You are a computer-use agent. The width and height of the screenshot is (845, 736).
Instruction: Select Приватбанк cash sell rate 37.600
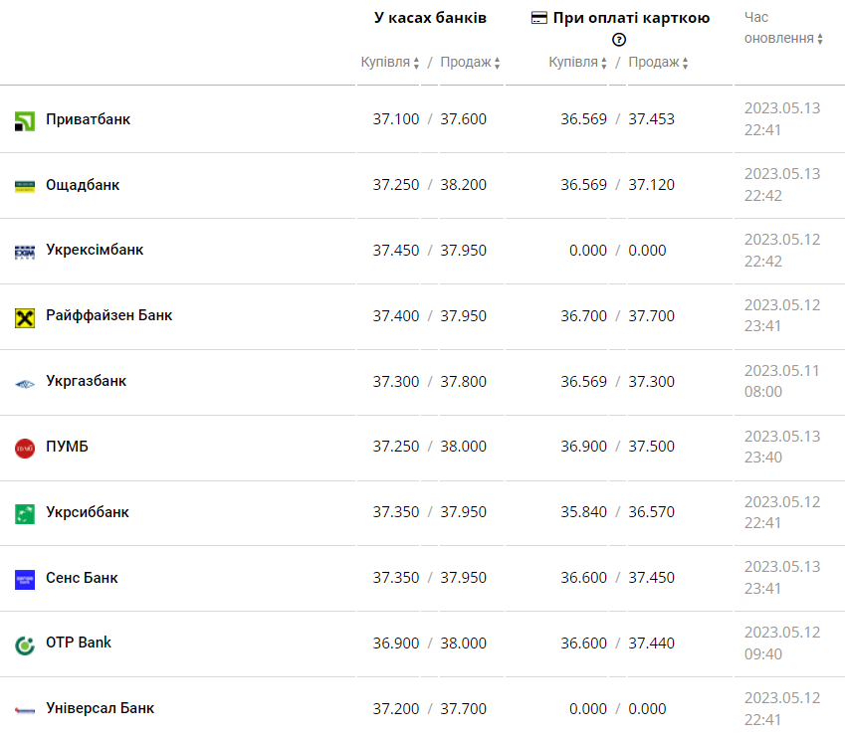point(464,119)
